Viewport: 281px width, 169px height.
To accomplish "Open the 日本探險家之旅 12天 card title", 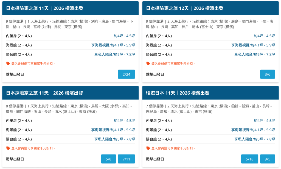I will click(x=184, y=8).
